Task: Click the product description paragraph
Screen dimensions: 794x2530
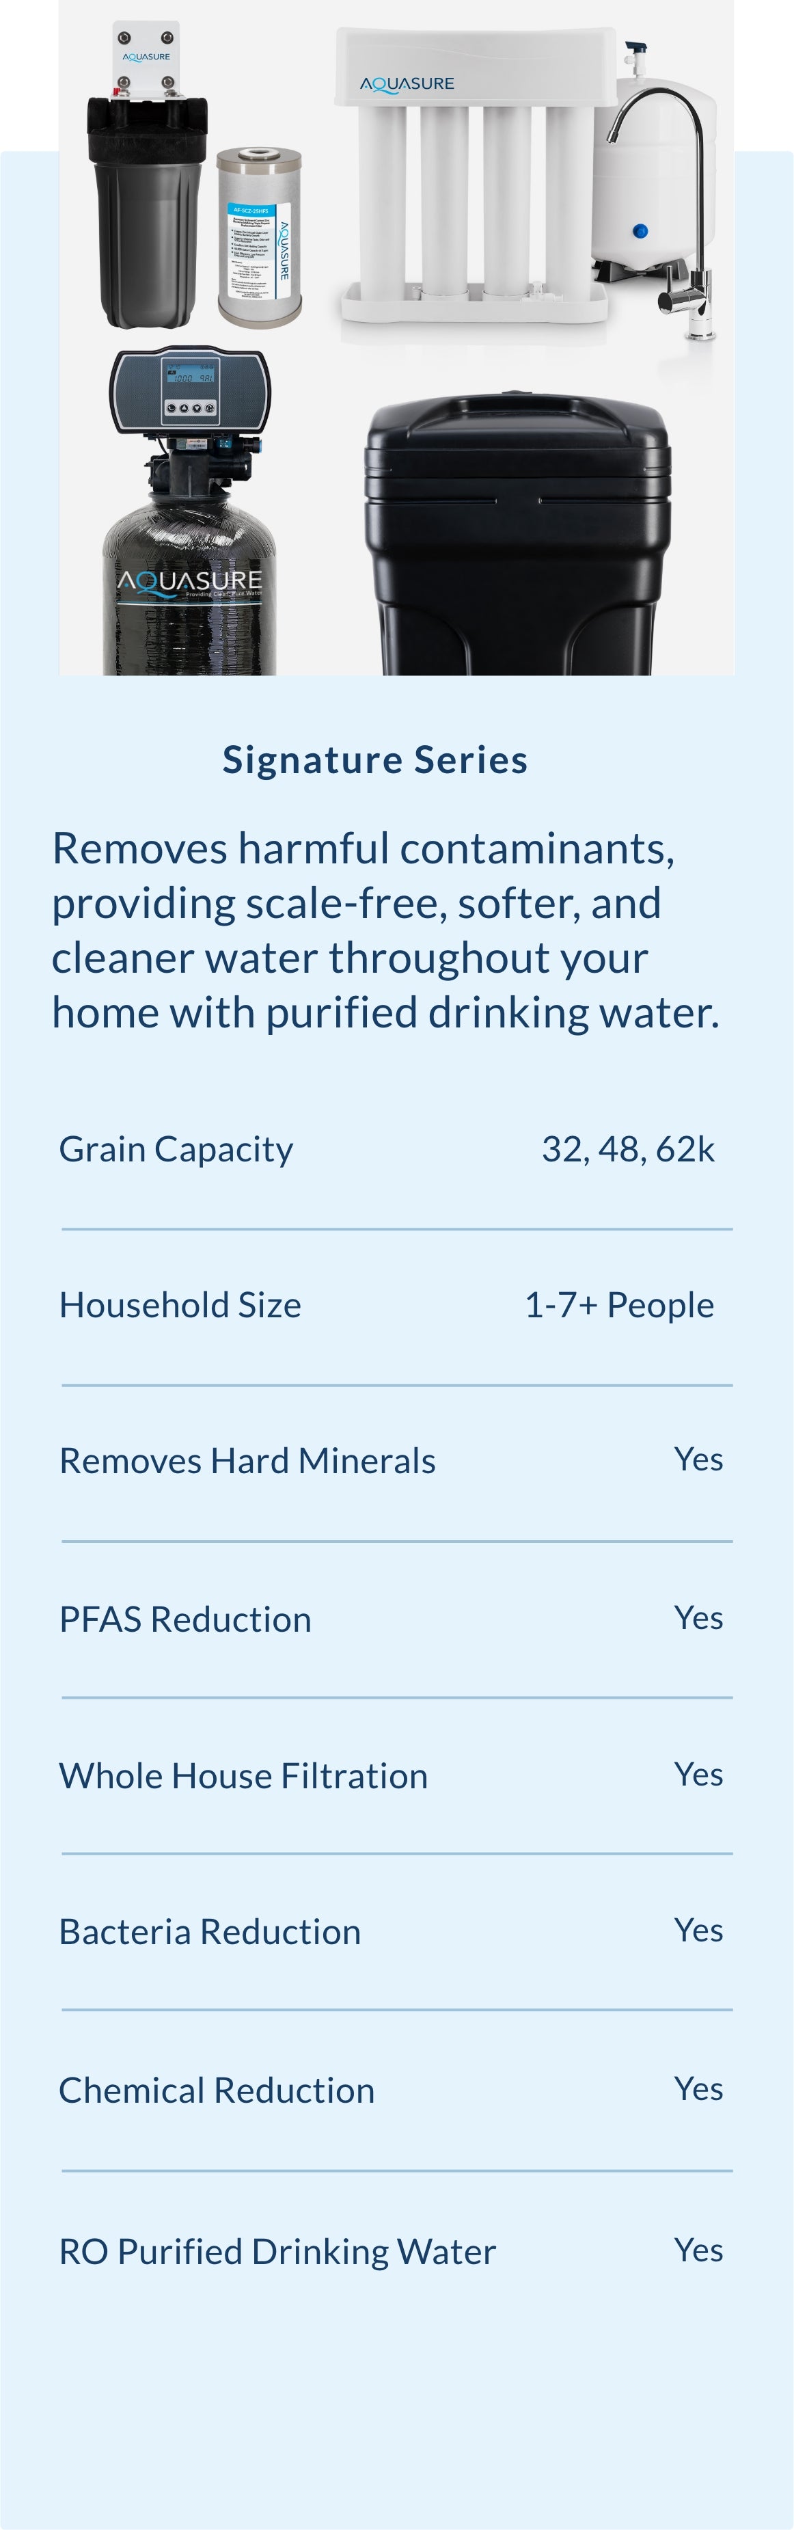Action: tap(385, 930)
